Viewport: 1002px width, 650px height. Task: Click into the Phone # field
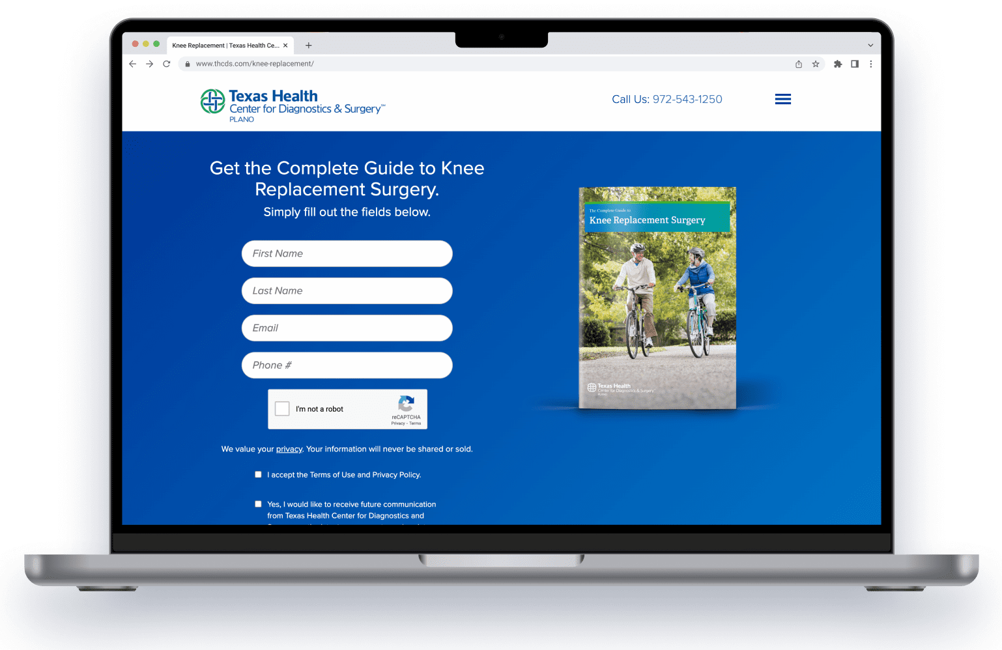coord(347,365)
